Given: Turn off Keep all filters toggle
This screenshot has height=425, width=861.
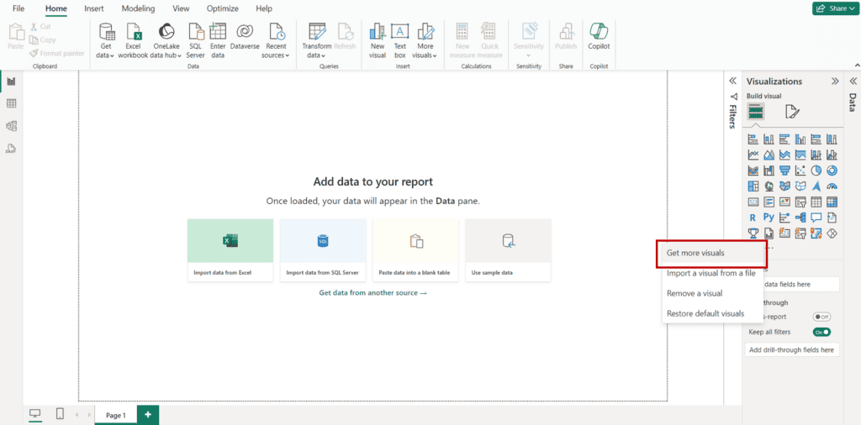Looking at the screenshot, I should [821, 332].
